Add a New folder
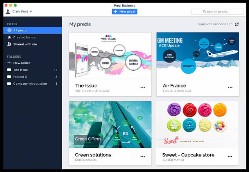 (x=32, y=63)
